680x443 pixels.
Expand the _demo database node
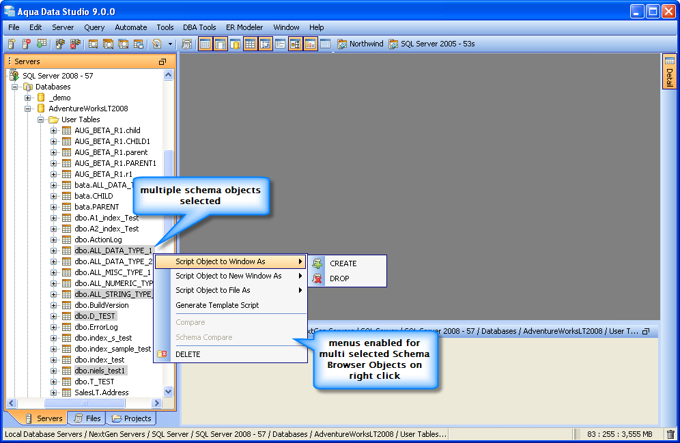pyautogui.click(x=28, y=98)
